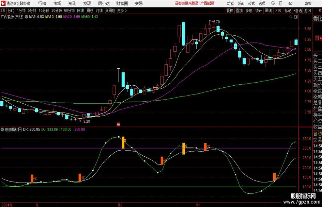Click the 统计 statistics button
322x207 pixels.
click(258, 11)
